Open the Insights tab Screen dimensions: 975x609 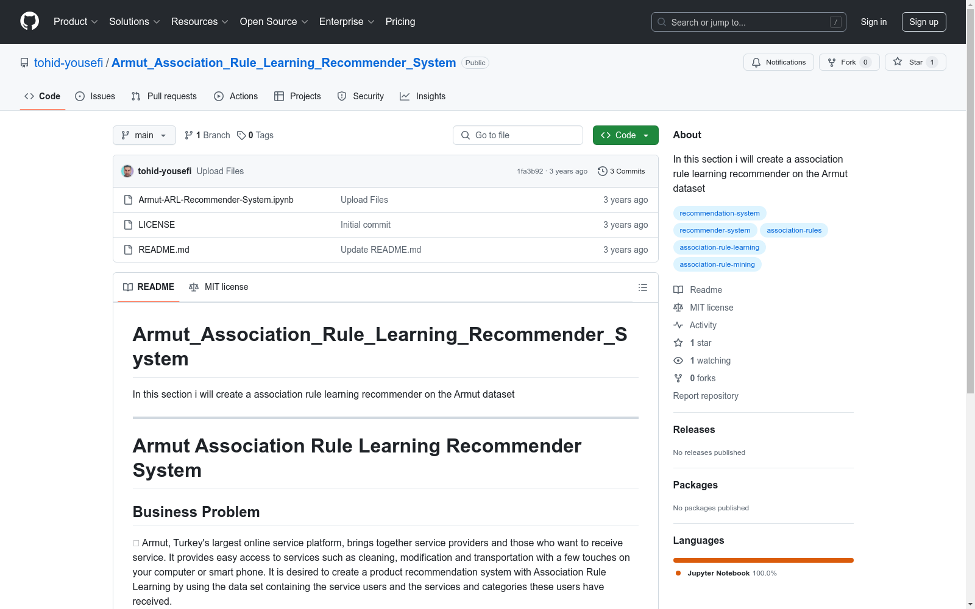point(422,96)
